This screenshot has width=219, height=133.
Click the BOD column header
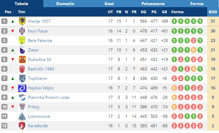213,12
